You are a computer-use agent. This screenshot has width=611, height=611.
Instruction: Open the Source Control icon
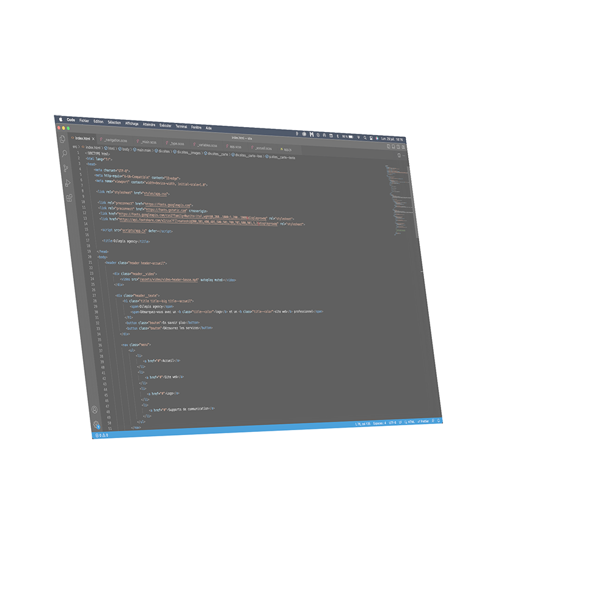click(66, 169)
